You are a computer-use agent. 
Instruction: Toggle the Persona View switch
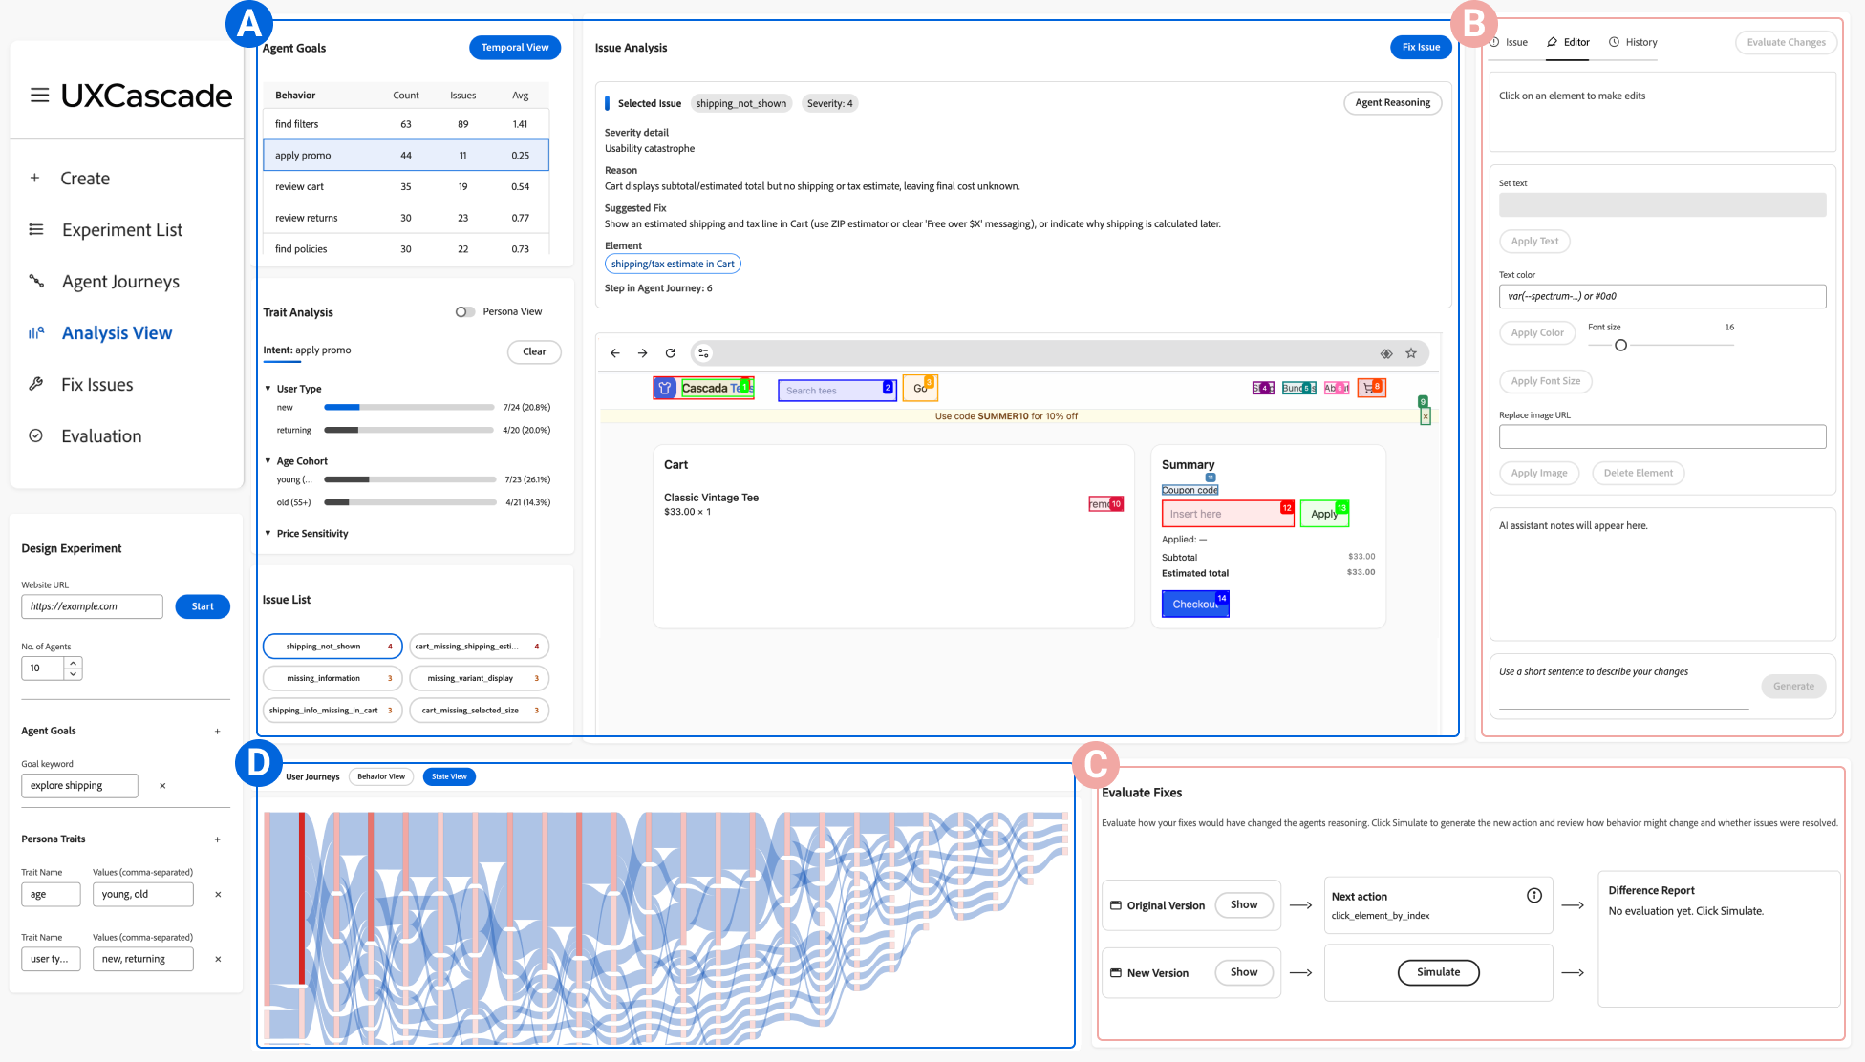pos(464,312)
